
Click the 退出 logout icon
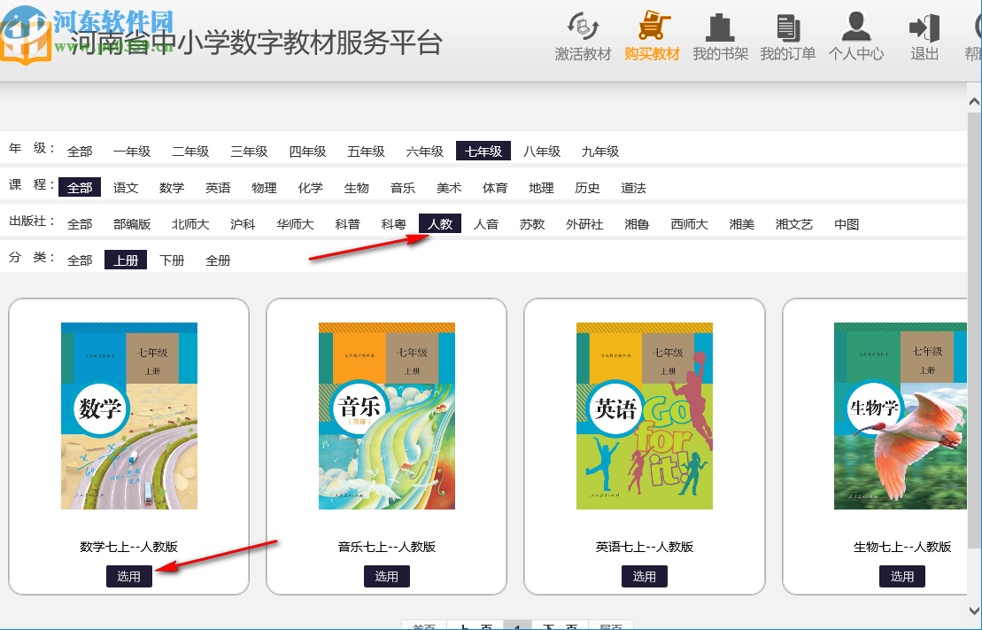924,34
